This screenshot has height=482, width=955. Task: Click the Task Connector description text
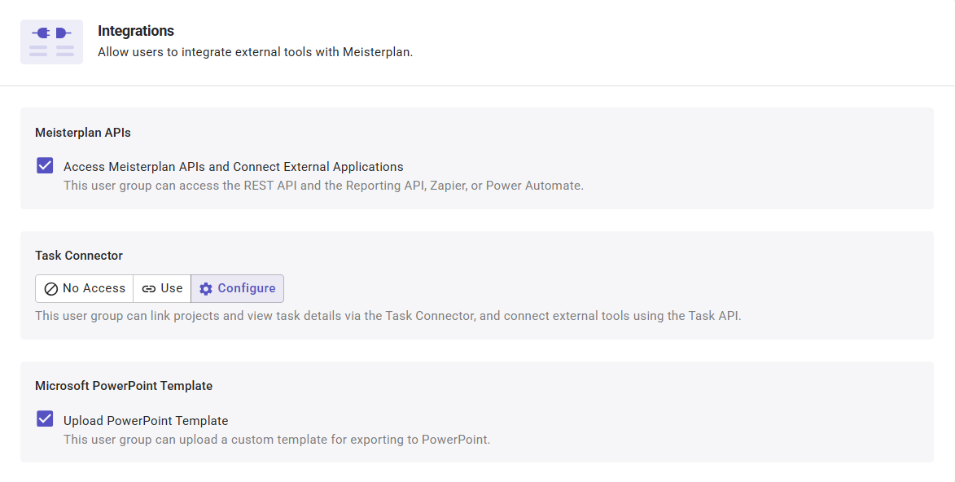click(388, 316)
